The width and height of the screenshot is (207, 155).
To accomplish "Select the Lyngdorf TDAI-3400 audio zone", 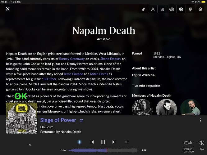I will coord(188,146).
